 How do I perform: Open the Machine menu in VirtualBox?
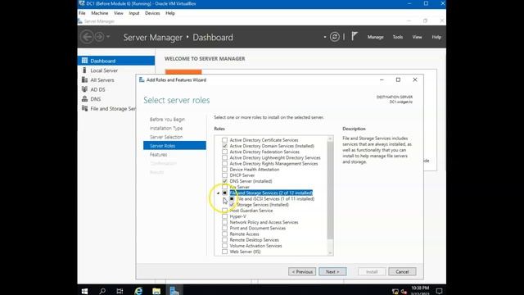[100, 13]
